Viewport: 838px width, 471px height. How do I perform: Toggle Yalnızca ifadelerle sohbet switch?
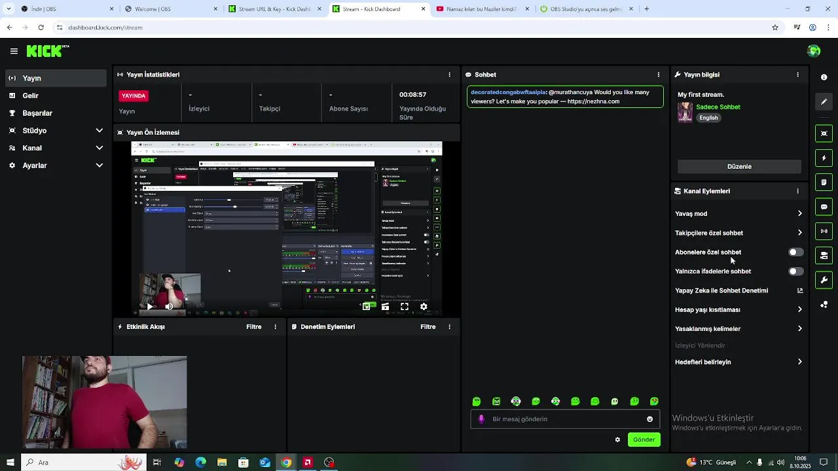(x=795, y=271)
